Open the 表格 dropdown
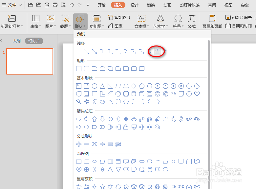This screenshot has width=256, height=189. 35,22
